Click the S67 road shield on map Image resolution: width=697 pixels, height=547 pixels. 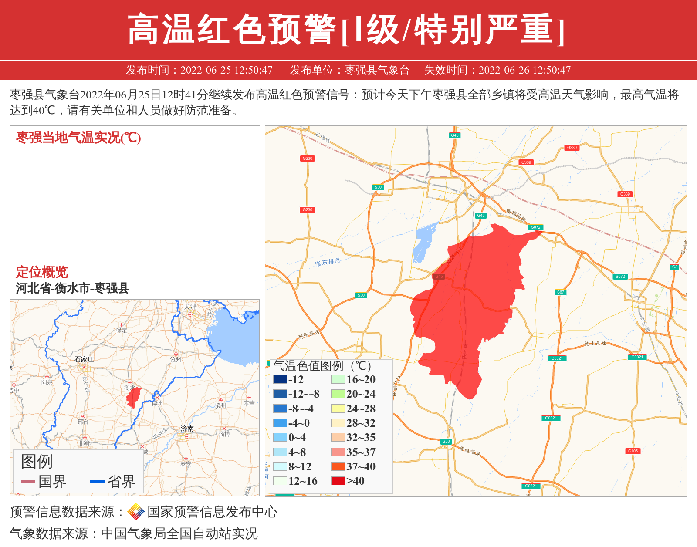click(x=560, y=292)
